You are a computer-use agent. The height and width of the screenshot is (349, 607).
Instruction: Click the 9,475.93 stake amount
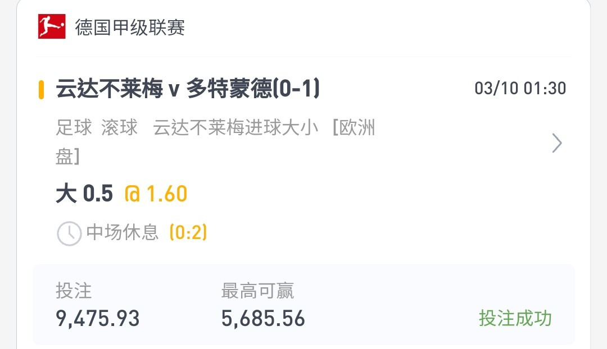(x=98, y=319)
